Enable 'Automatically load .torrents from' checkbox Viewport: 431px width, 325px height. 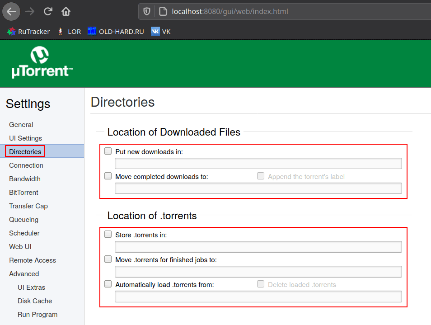(108, 284)
